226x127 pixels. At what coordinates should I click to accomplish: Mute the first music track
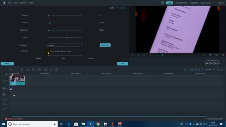pyautogui.click(x=6, y=104)
